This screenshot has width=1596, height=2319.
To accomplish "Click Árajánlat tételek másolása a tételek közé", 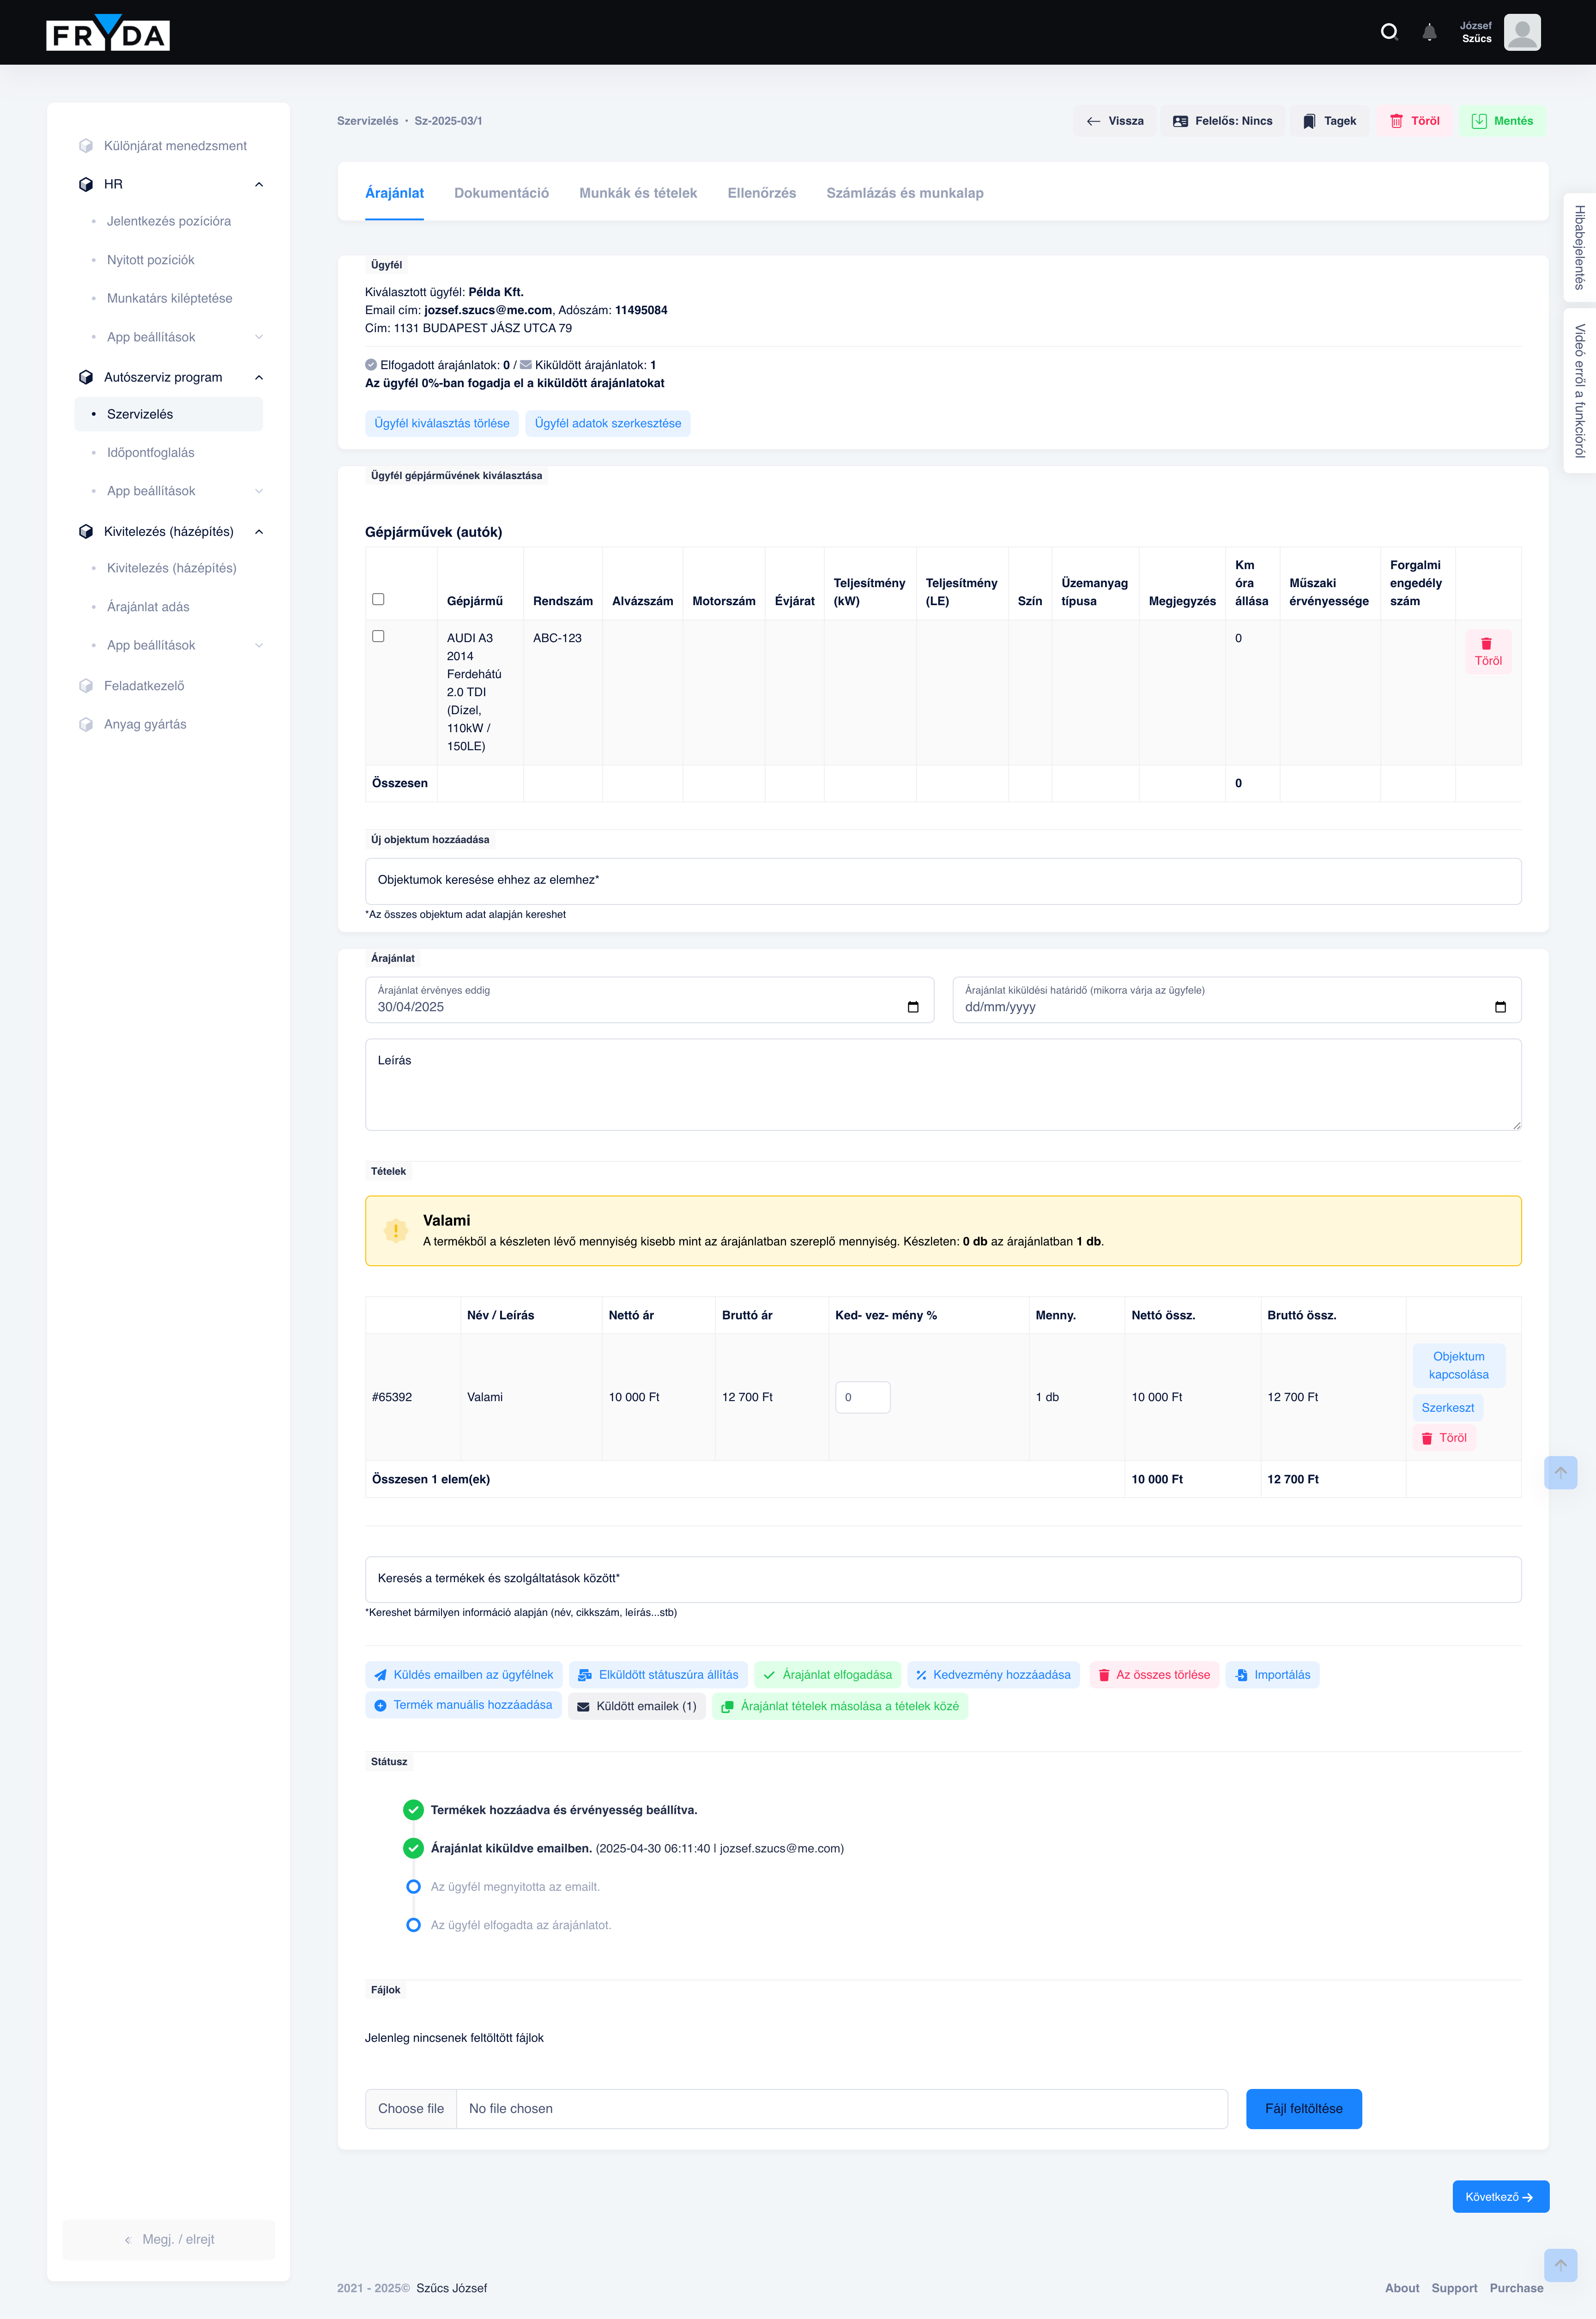I will [x=840, y=1707].
